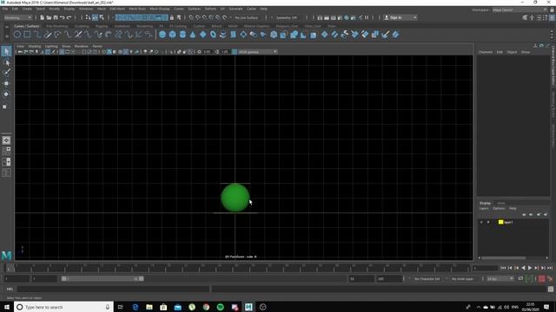
Task: Create a NURBS circle from the shelf
Action: coord(17,35)
